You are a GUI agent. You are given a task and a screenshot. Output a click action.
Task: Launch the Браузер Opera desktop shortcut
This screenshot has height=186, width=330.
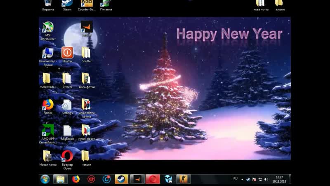pyautogui.click(x=67, y=160)
